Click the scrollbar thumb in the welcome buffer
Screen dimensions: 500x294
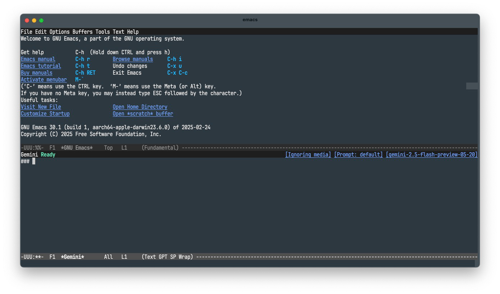tap(472, 86)
